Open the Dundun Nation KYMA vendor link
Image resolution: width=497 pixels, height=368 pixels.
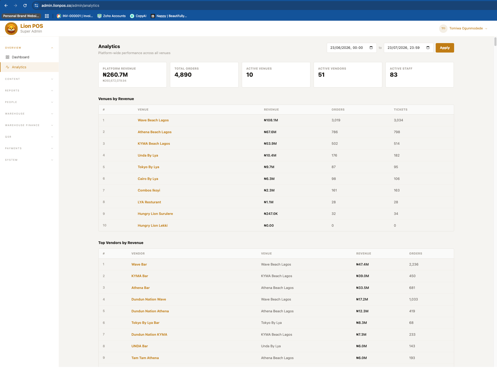coord(149,335)
